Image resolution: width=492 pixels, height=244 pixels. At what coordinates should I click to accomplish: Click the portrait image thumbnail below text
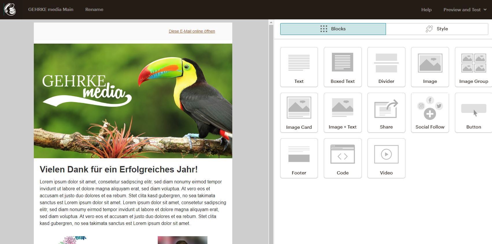tap(183, 240)
